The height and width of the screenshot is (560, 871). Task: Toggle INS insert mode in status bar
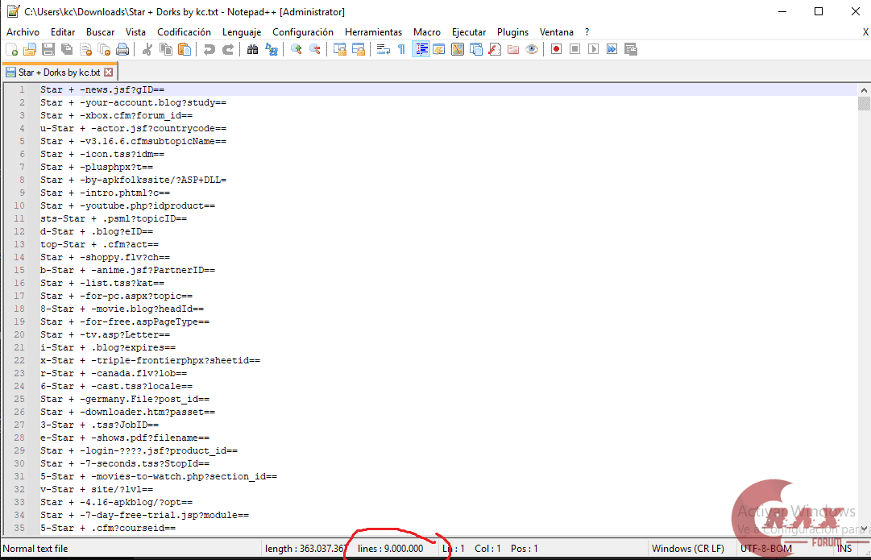(844, 549)
